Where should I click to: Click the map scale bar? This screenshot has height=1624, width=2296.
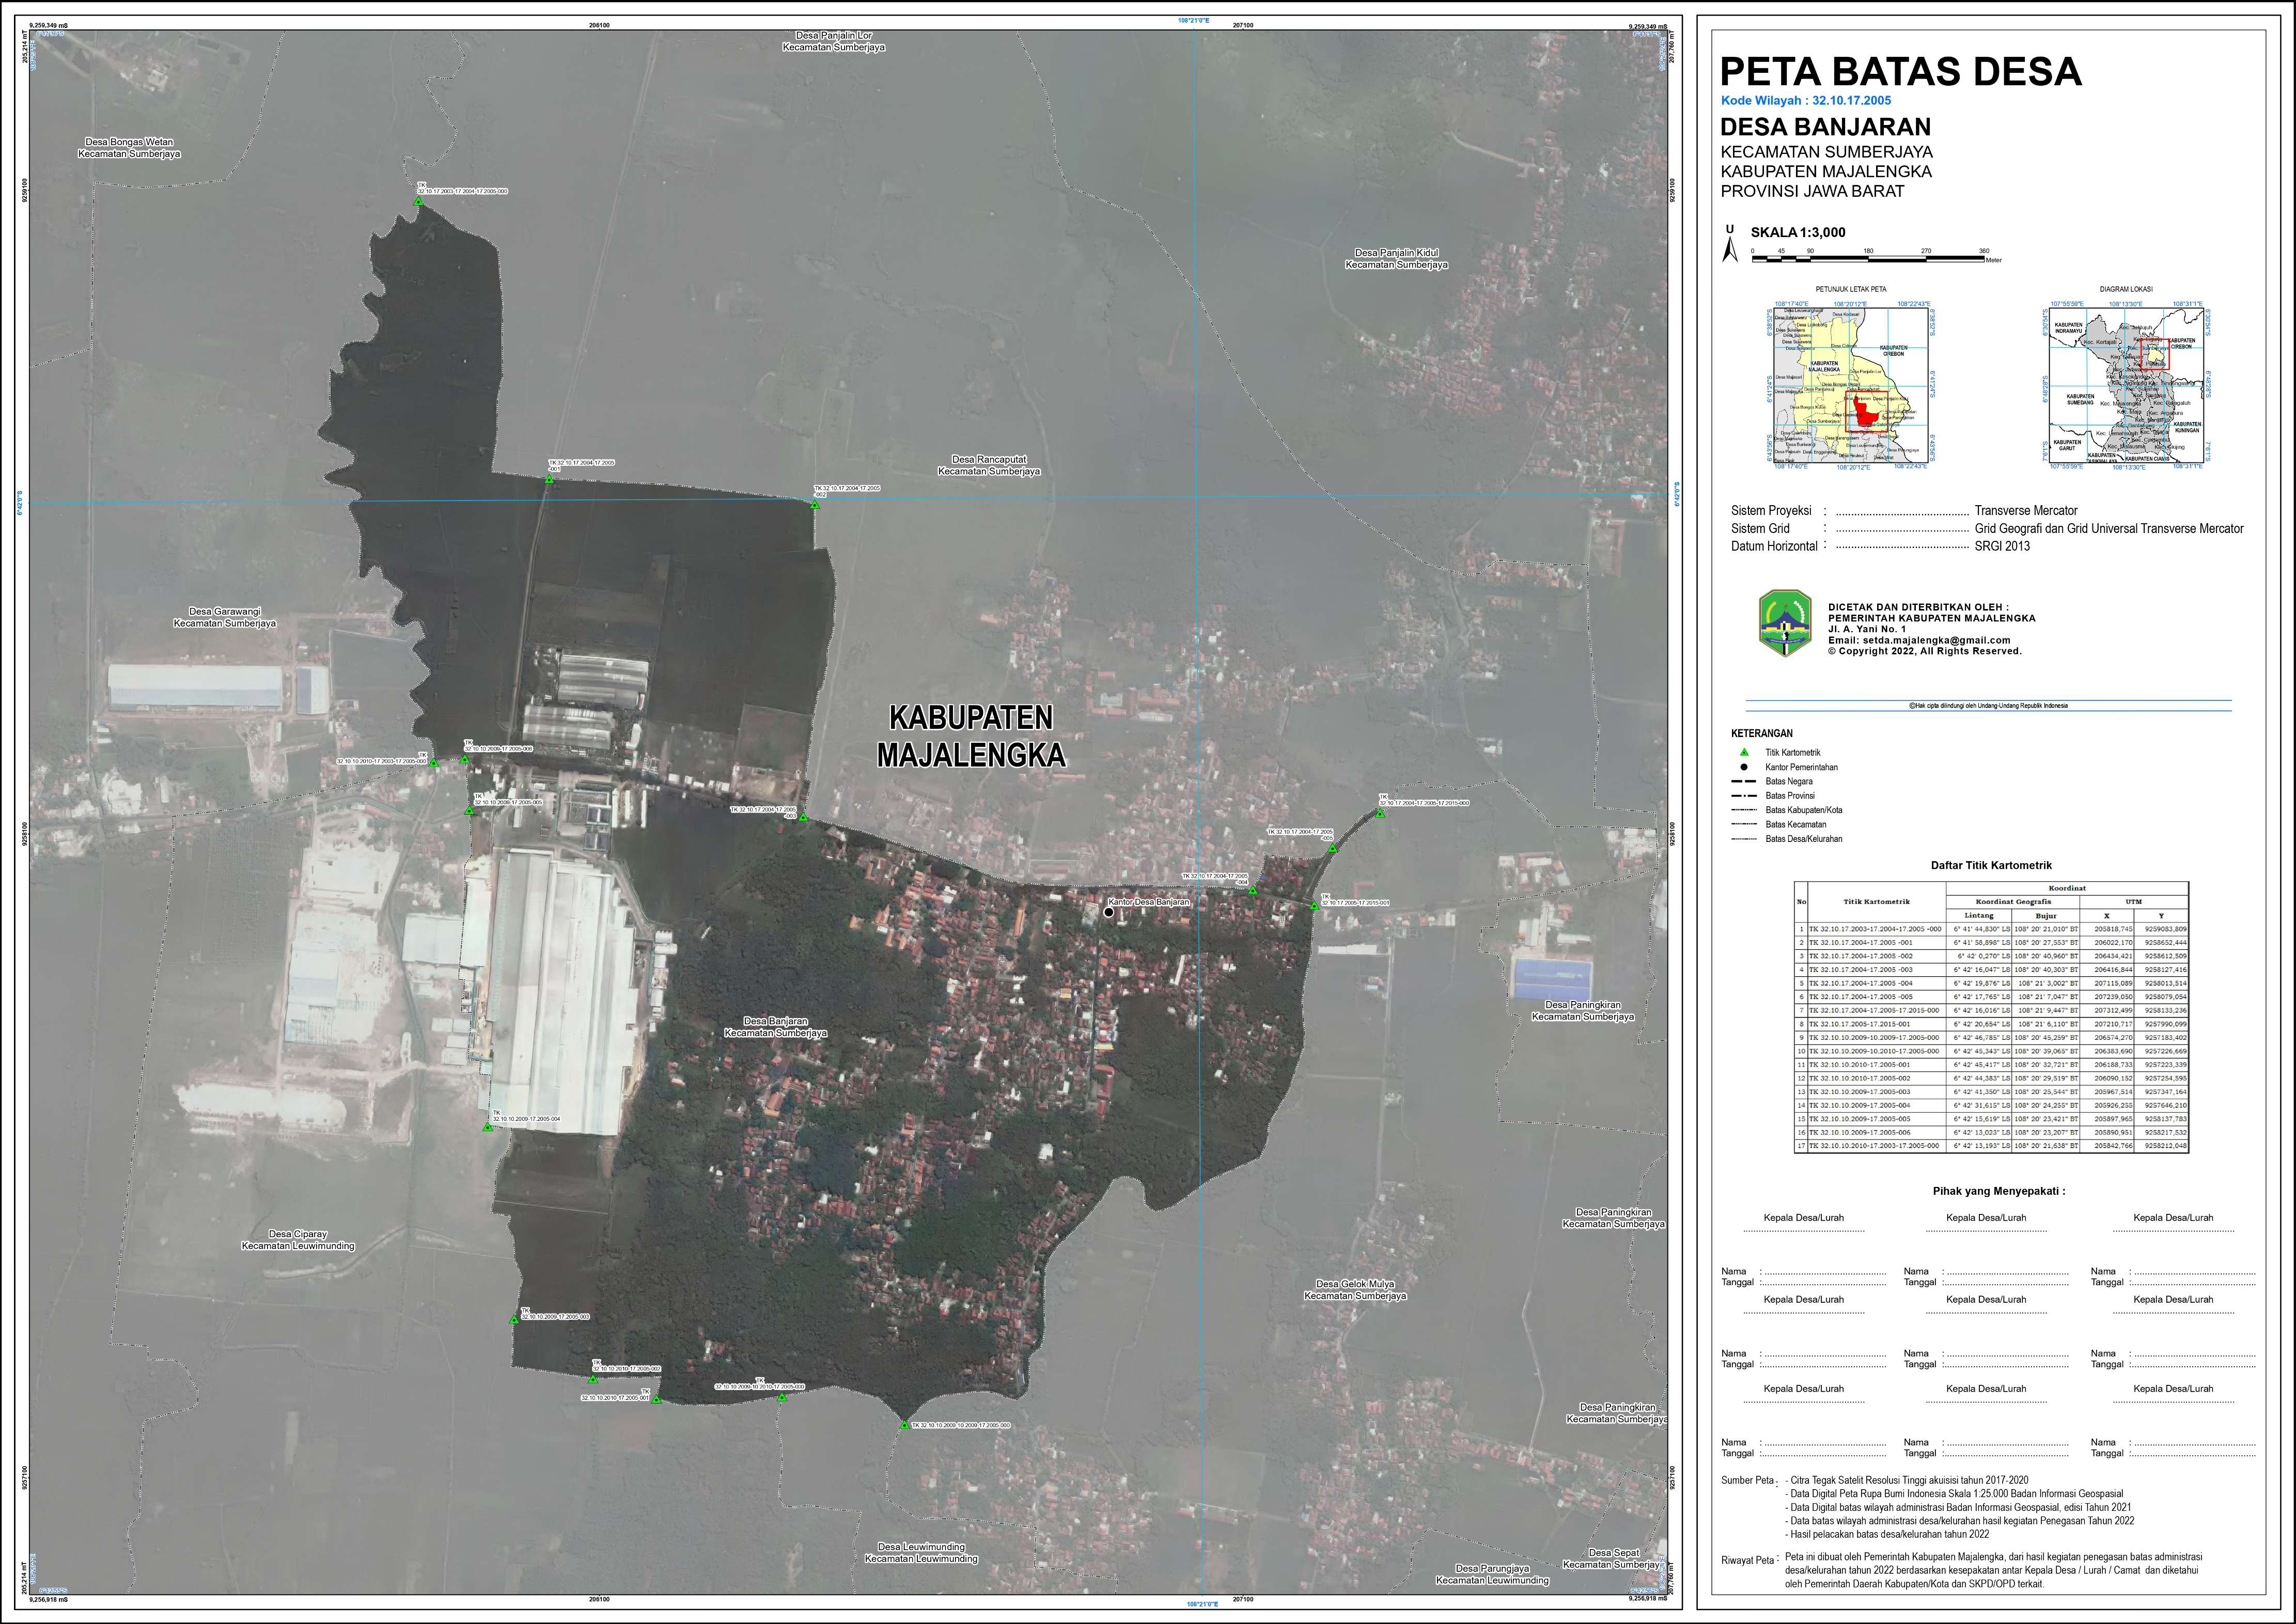point(1868,259)
